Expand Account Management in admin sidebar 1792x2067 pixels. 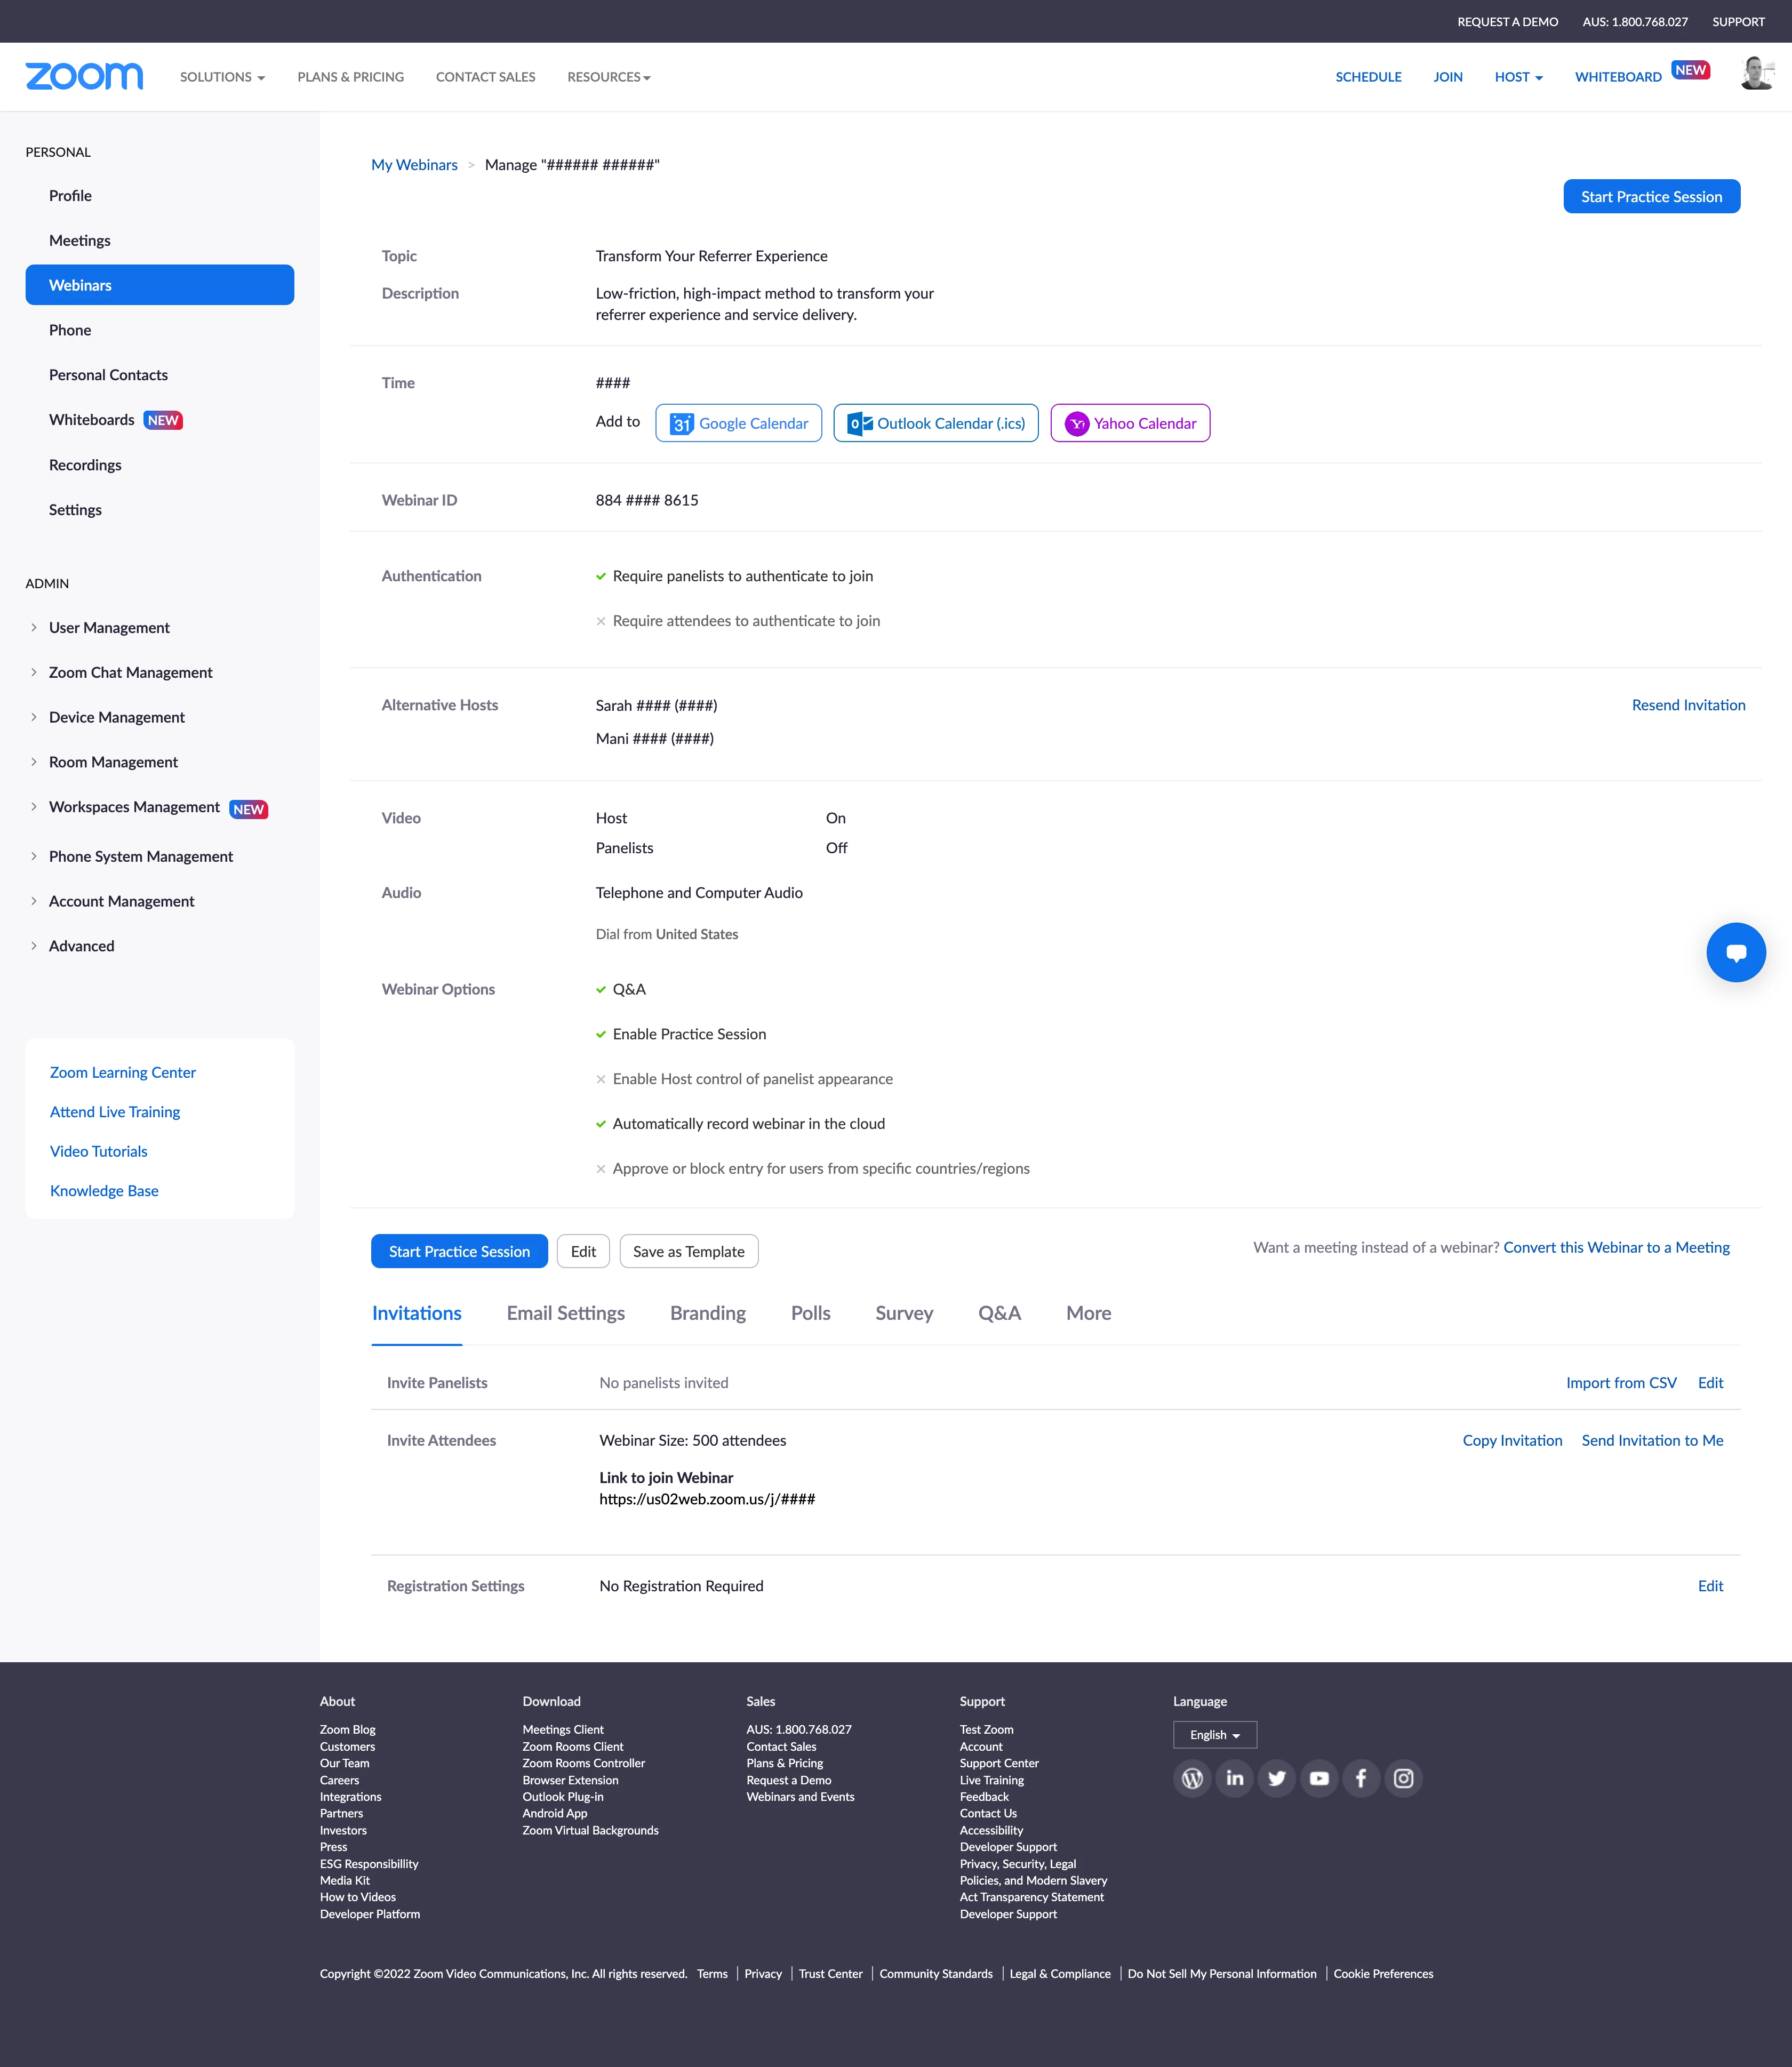click(x=121, y=901)
